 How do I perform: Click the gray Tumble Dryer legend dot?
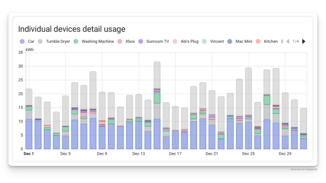click(x=40, y=41)
